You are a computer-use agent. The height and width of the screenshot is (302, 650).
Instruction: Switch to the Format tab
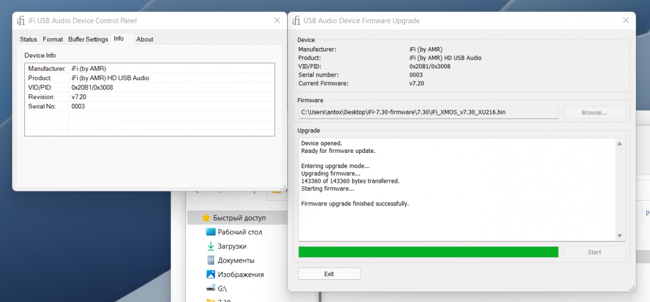tap(53, 39)
